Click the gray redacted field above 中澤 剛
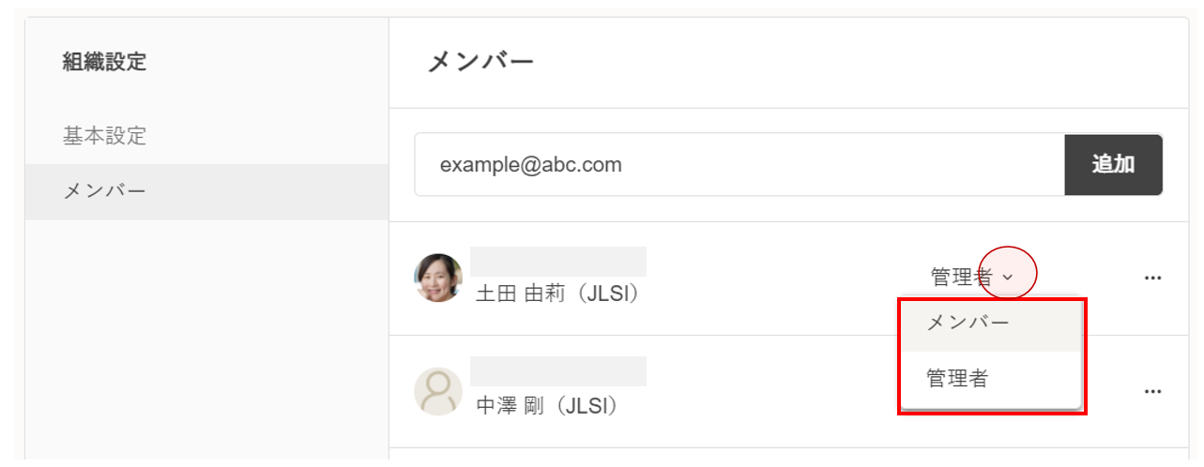This screenshot has height=467, width=1204. (x=558, y=371)
